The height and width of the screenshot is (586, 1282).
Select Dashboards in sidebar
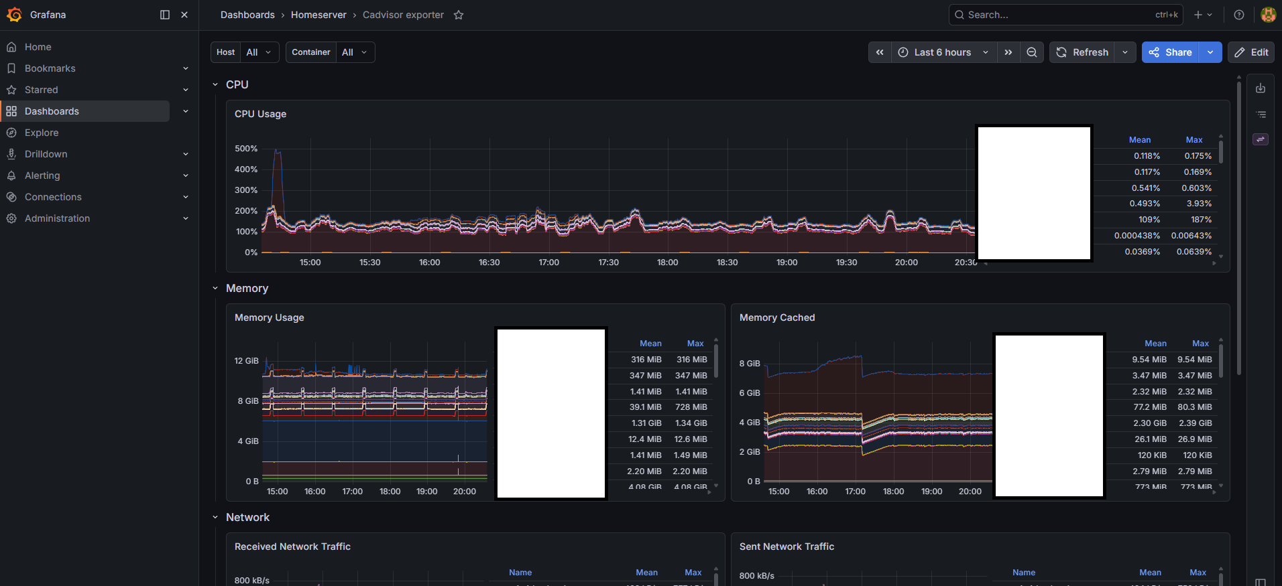(x=86, y=111)
